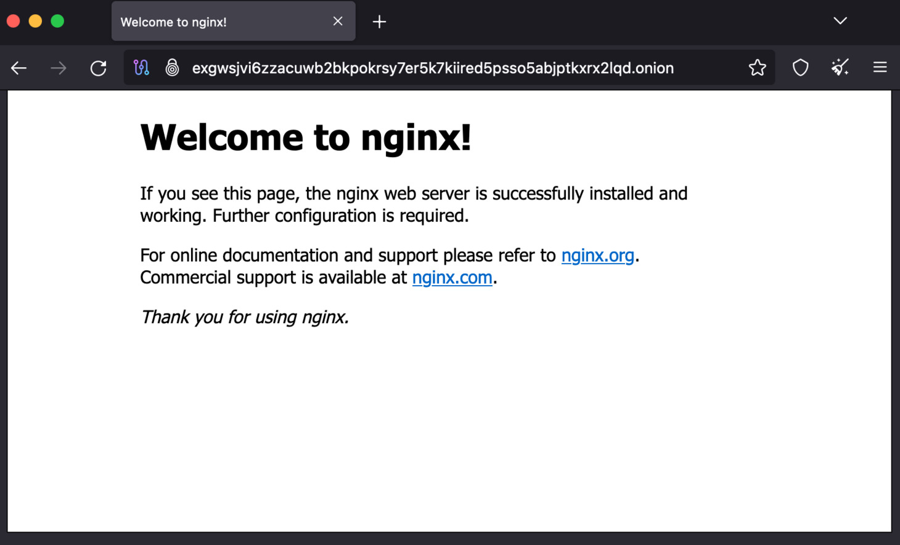Close the Welcome to nginx! tab
This screenshot has width=900, height=545.
click(x=338, y=22)
